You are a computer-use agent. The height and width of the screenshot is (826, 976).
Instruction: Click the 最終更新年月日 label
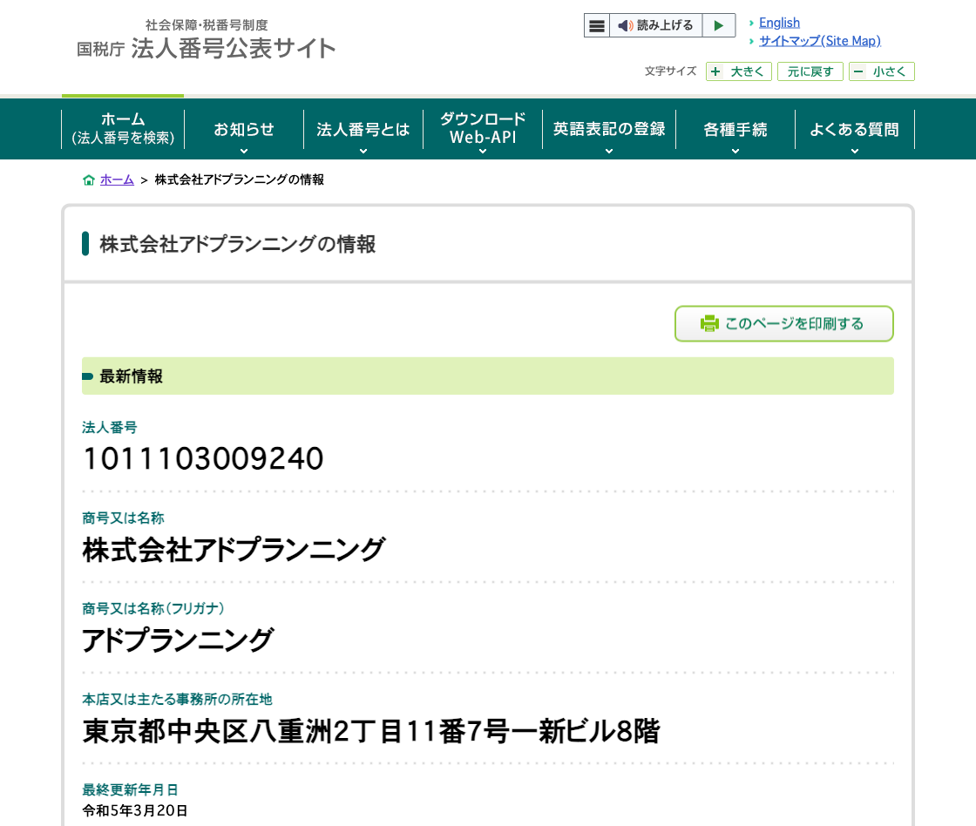tap(130, 790)
